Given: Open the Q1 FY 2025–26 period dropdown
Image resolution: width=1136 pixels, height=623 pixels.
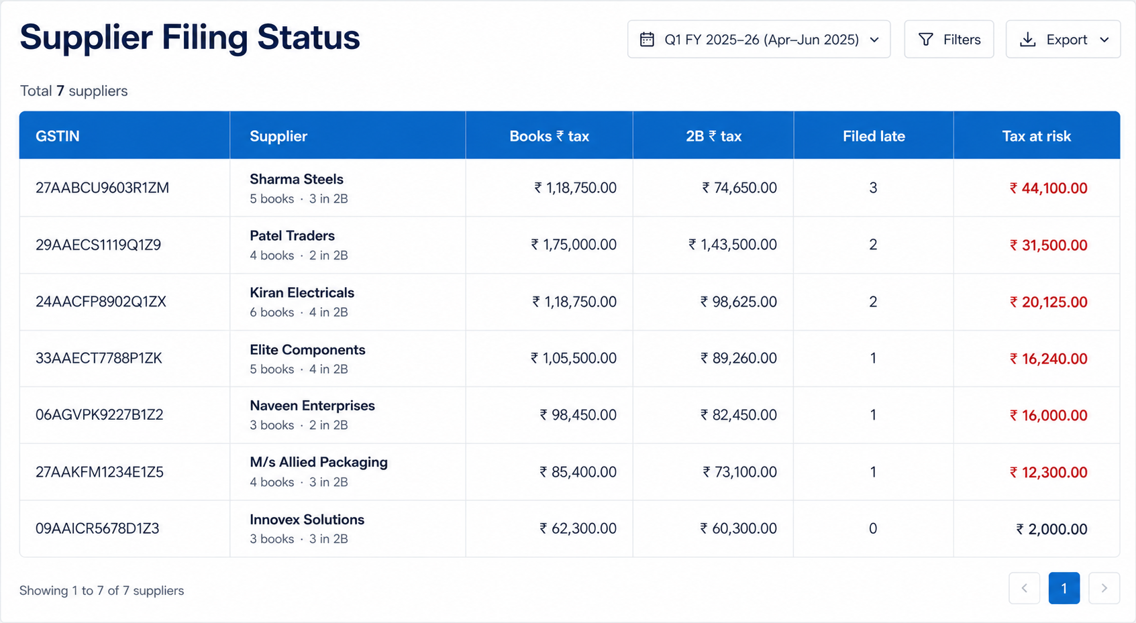Looking at the screenshot, I should [759, 40].
